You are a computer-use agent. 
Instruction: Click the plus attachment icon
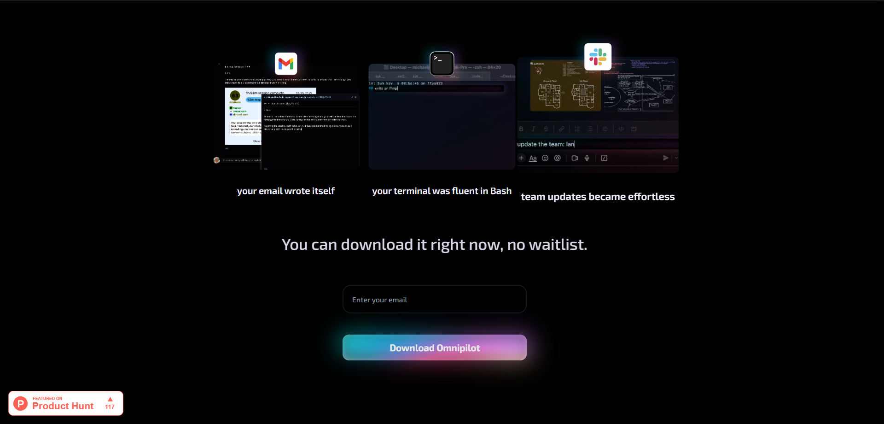click(x=521, y=158)
